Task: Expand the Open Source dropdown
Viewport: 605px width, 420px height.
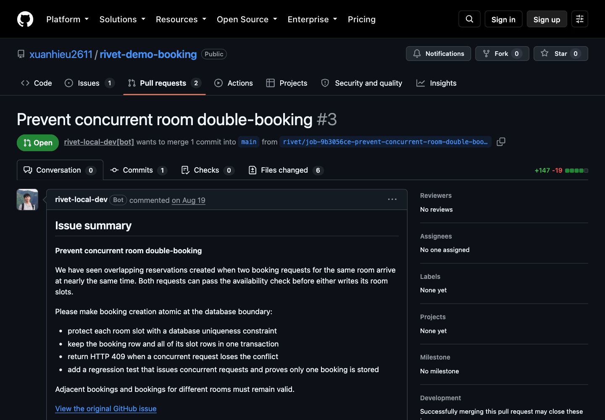Action: (x=247, y=19)
